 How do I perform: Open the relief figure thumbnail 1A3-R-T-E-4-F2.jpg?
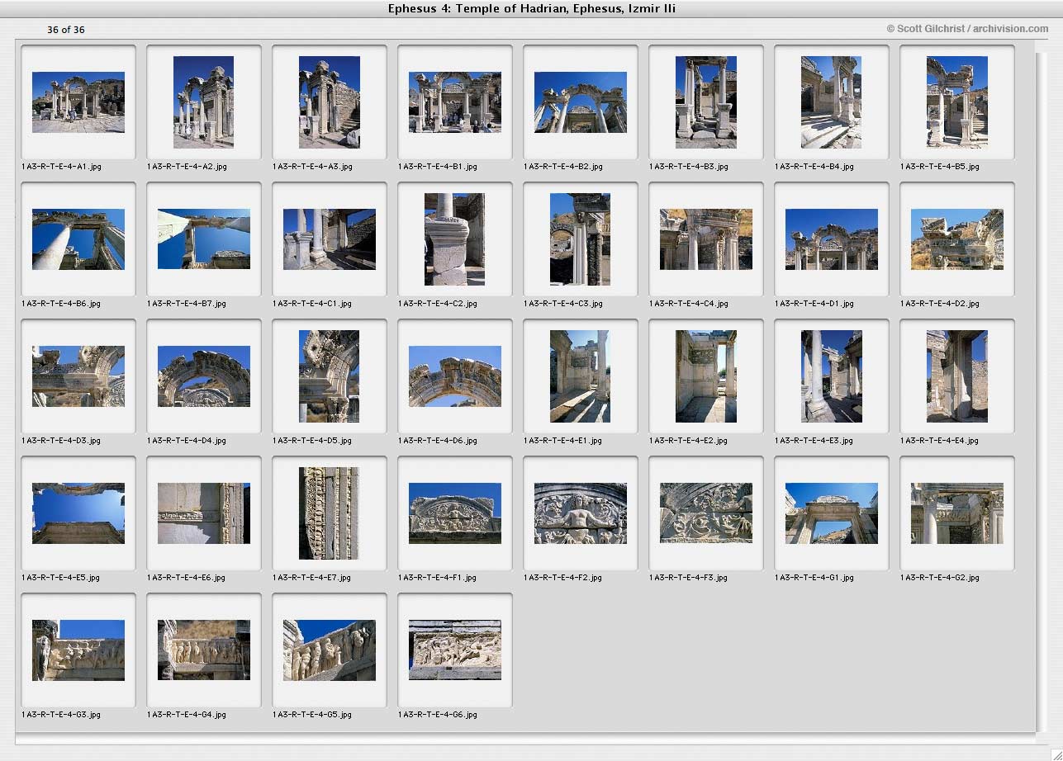click(x=581, y=513)
